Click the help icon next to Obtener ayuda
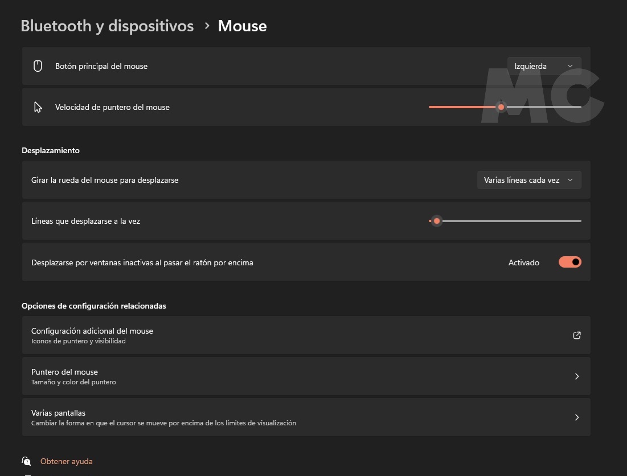This screenshot has height=476, width=627. pyautogui.click(x=26, y=461)
